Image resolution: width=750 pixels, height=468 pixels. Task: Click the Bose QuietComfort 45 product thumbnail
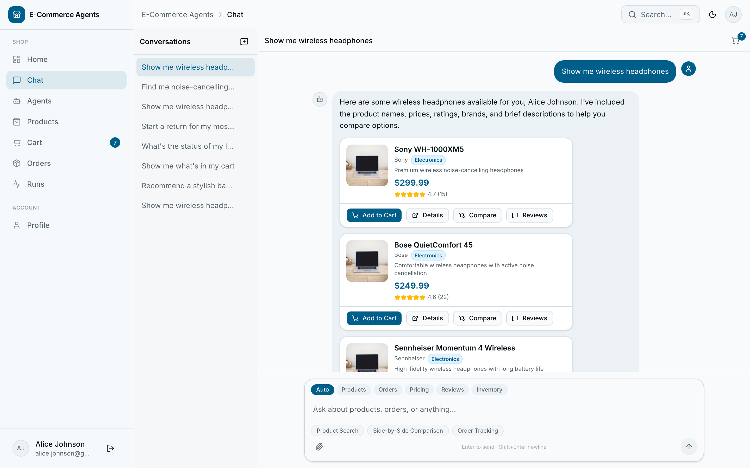(x=367, y=261)
